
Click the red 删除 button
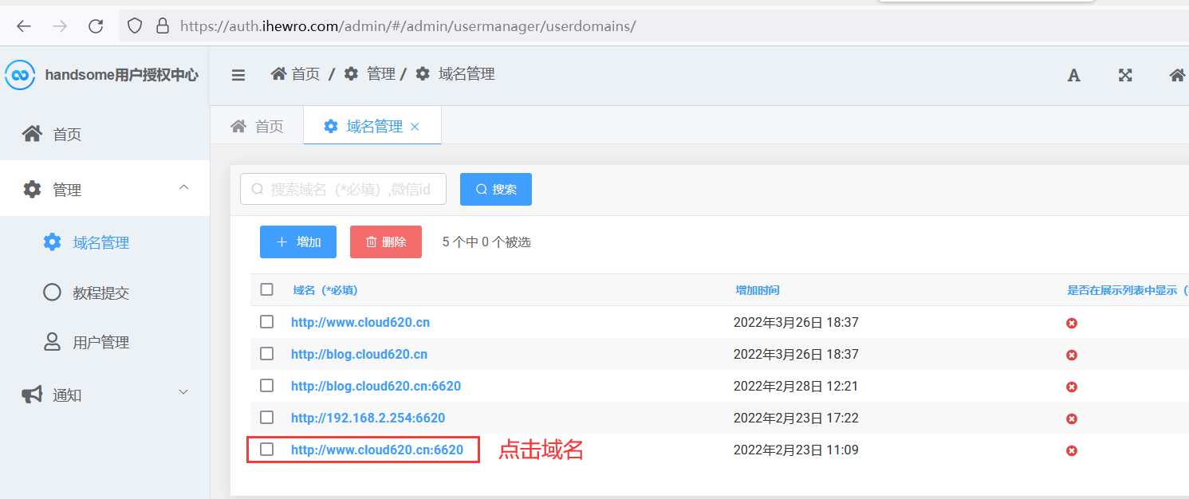click(386, 242)
